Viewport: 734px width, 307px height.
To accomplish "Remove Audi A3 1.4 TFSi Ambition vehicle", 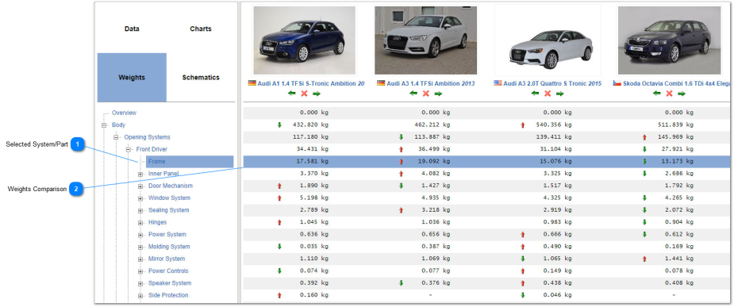I will (426, 94).
